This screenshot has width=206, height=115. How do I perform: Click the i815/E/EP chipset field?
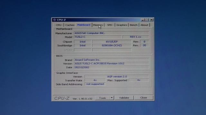pyautogui.click(x=112, y=42)
